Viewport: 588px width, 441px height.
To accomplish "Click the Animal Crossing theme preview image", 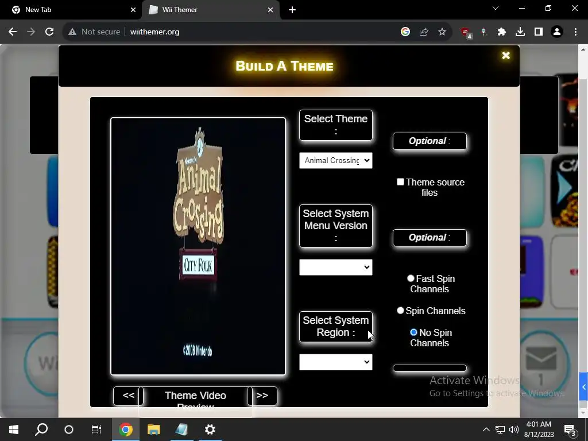I will tap(198, 246).
